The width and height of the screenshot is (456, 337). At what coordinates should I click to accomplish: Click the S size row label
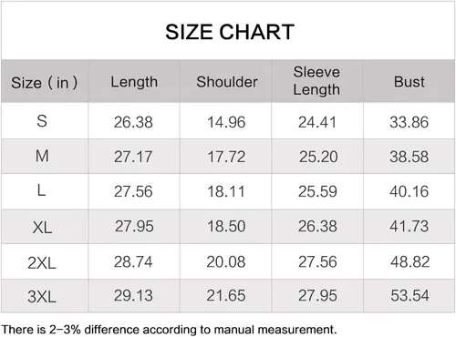[42, 121]
